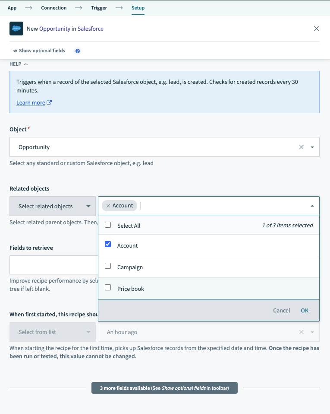Check the Campaign checkbox
Image resolution: width=330 pixels, height=414 pixels.
pos(108,266)
